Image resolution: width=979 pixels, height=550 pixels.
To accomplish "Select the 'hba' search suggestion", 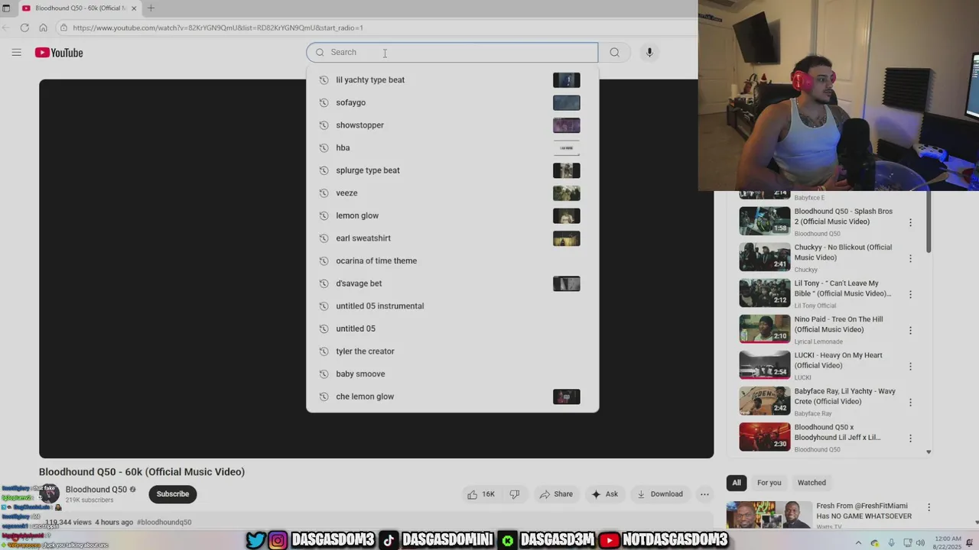I will [x=452, y=147].
